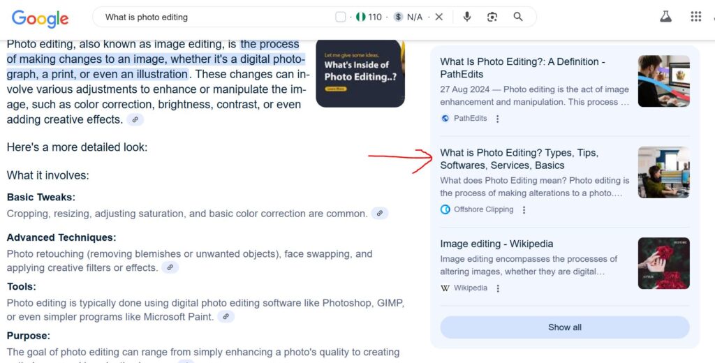Start voice search with the microphone icon
This screenshot has height=363, width=715.
coord(467,17)
